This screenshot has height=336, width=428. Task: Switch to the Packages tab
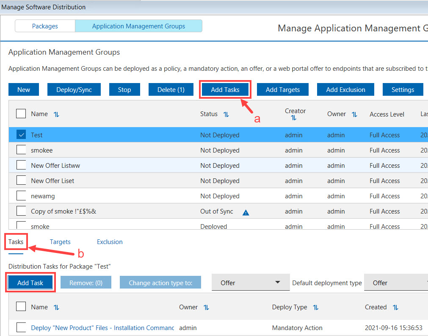click(x=45, y=26)
